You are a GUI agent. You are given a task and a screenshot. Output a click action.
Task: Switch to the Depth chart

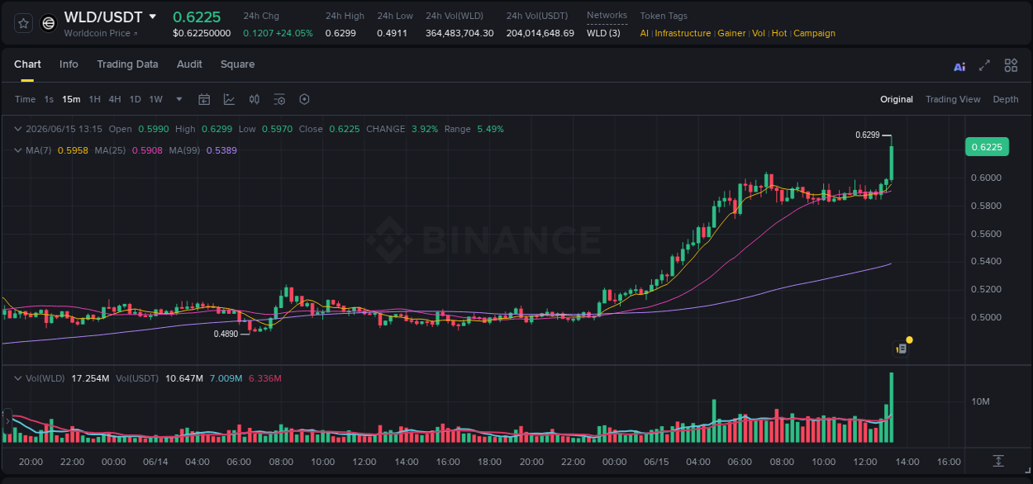point(1006,99)
